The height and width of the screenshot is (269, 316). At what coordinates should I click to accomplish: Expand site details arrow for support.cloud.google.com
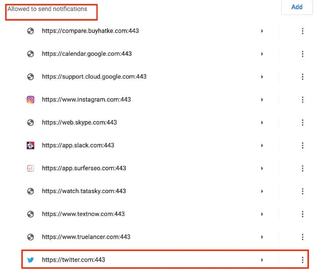pyautogui.click(x=262, y=77)
